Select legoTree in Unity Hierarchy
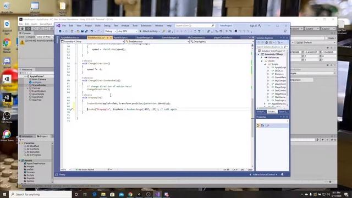This screenshot has width=352, height=198. point(37,100)
